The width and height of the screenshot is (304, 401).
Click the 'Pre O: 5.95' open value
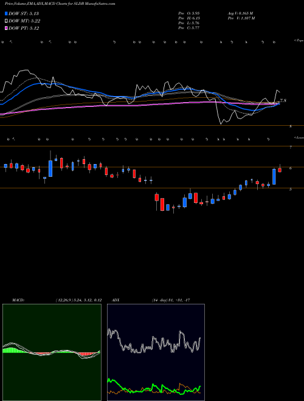click(x=189, y=13)
